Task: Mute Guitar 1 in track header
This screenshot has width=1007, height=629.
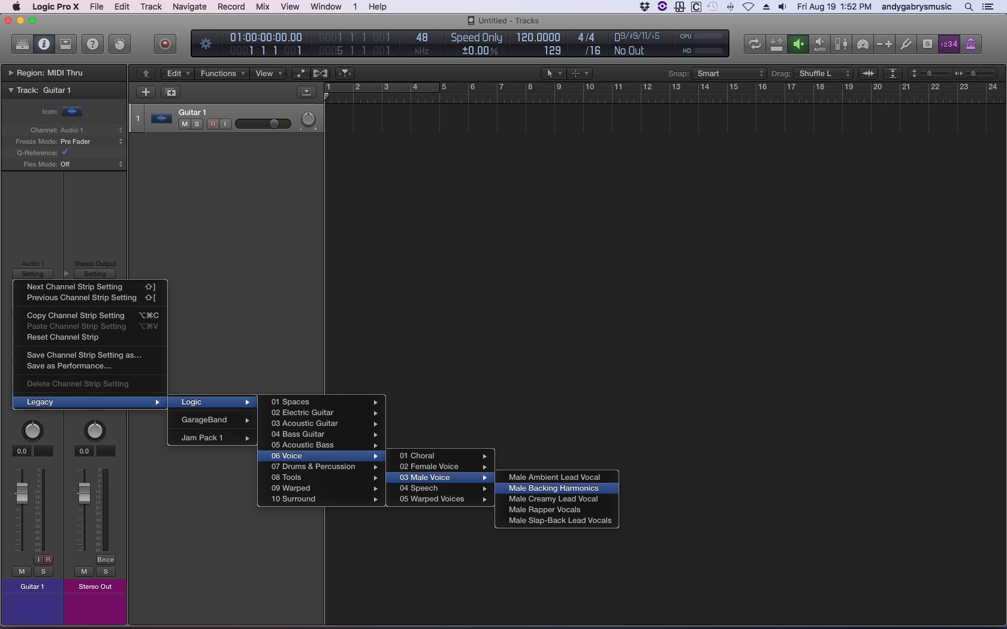Action: (185, 124)
